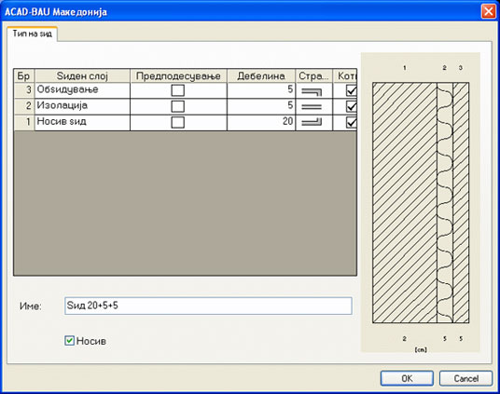This screenshot has width=500, height=394.
Task: Confirm with the OK button
Action: (x=407, y=378)
